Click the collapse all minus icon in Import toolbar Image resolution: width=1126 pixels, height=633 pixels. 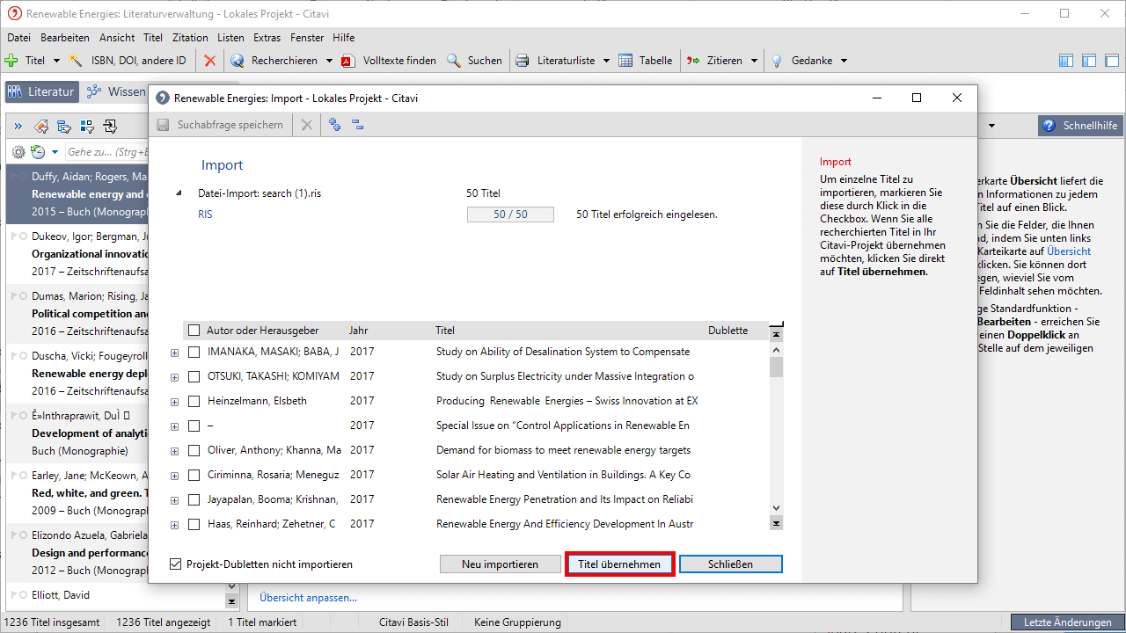pyautogui.click(x=358, y=125)
